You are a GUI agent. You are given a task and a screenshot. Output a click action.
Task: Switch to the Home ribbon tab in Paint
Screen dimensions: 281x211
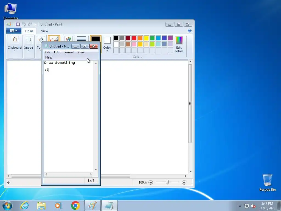[x=29, y=31]
